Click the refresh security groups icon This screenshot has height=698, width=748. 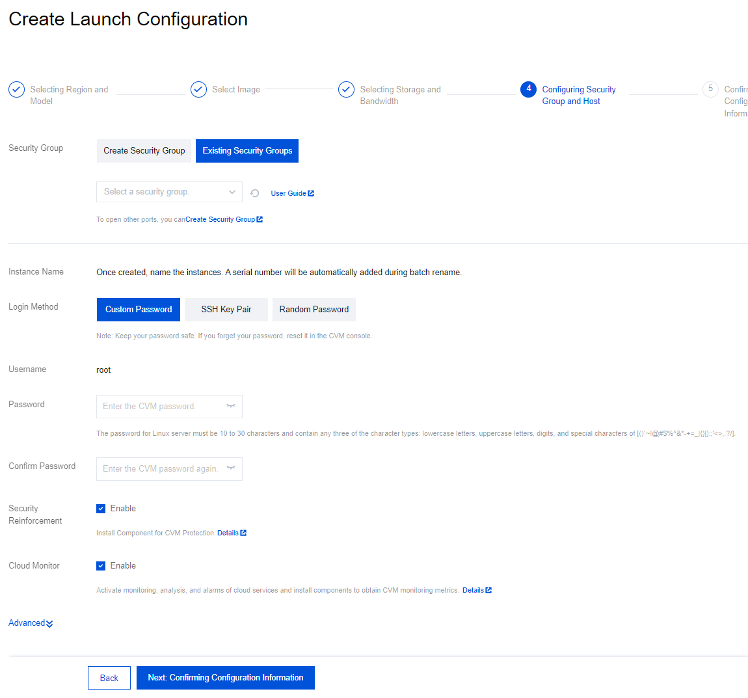coord(255,193)
